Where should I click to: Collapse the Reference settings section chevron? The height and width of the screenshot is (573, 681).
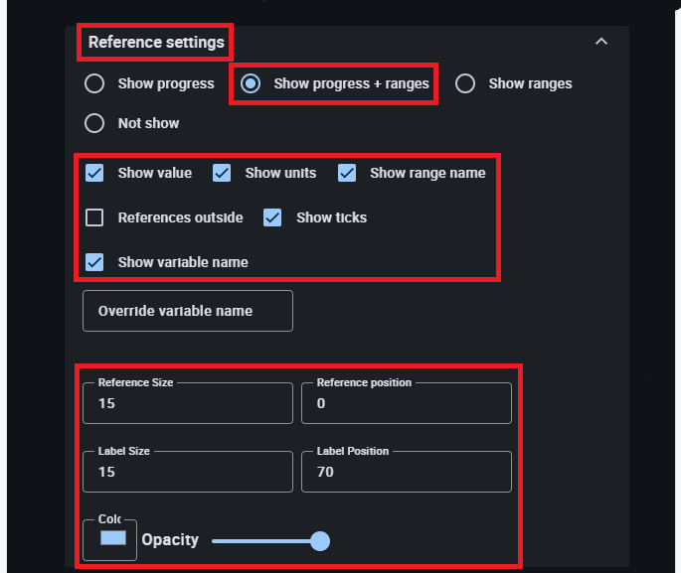coord(599,42)
